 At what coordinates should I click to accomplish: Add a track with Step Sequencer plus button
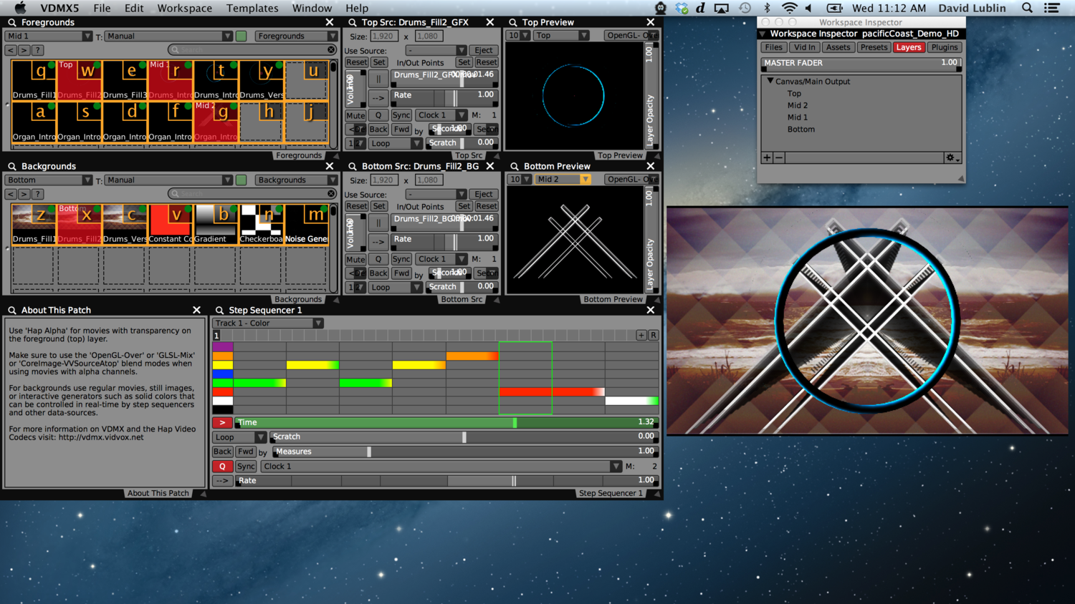(x=641, y=335)
